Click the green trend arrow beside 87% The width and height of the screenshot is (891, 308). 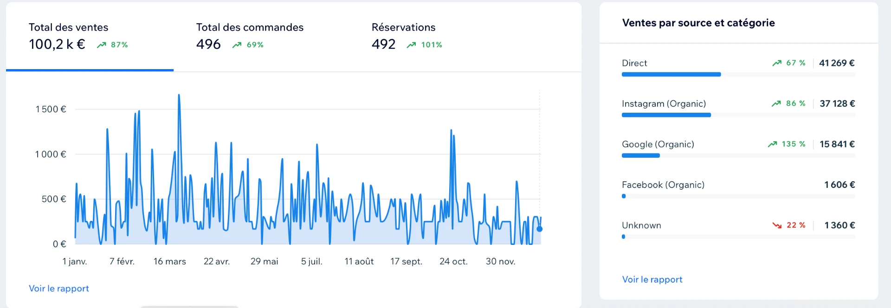point(101,45)
